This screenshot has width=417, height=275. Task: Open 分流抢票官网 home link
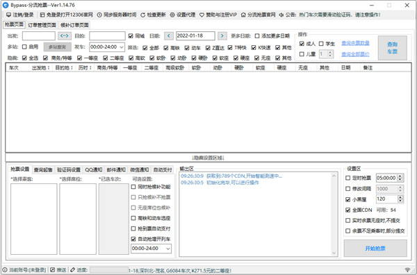point(259,15)
